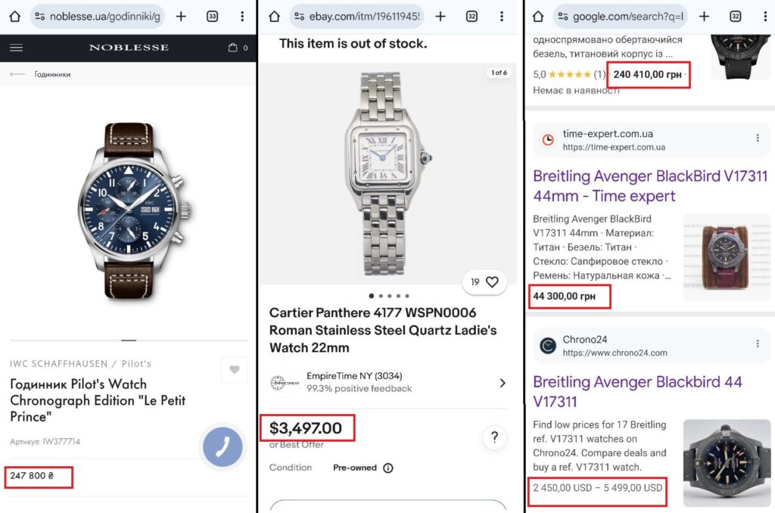
Task: Open new tab in eBay browser
Action: coord(440,16)
